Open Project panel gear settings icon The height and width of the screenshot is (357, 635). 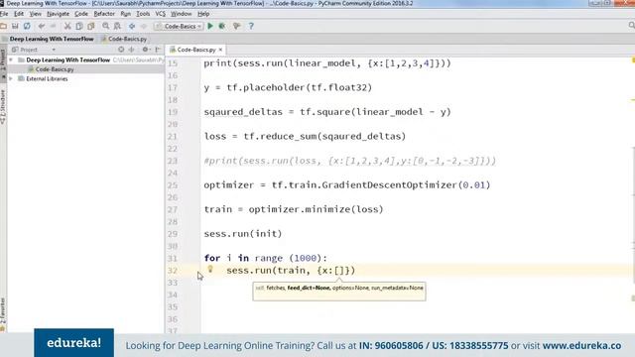point(146,50)
